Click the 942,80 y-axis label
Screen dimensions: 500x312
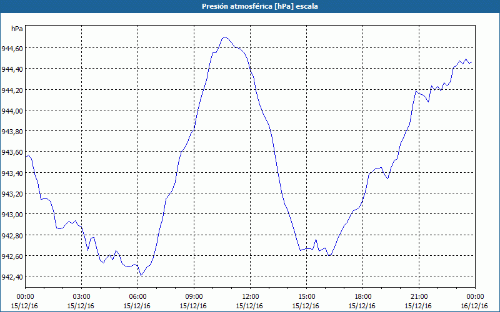[12, 235]
